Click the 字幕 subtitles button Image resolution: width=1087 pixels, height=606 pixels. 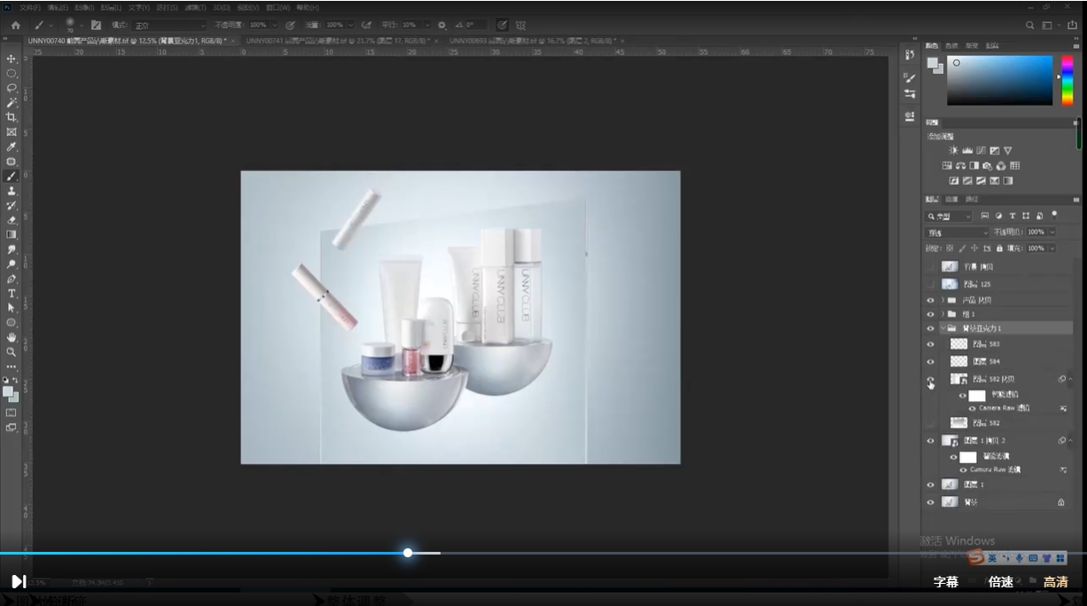946,582
